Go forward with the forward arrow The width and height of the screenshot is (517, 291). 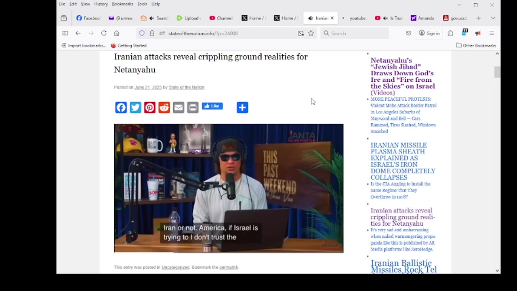pyautogui.click(x=91, y=33)
